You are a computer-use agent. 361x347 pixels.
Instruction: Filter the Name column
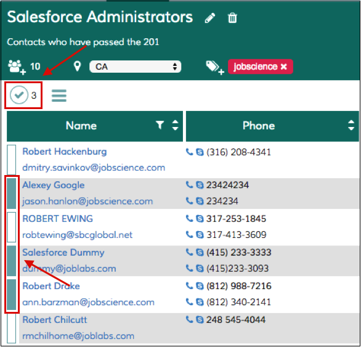tap(160, 125)
